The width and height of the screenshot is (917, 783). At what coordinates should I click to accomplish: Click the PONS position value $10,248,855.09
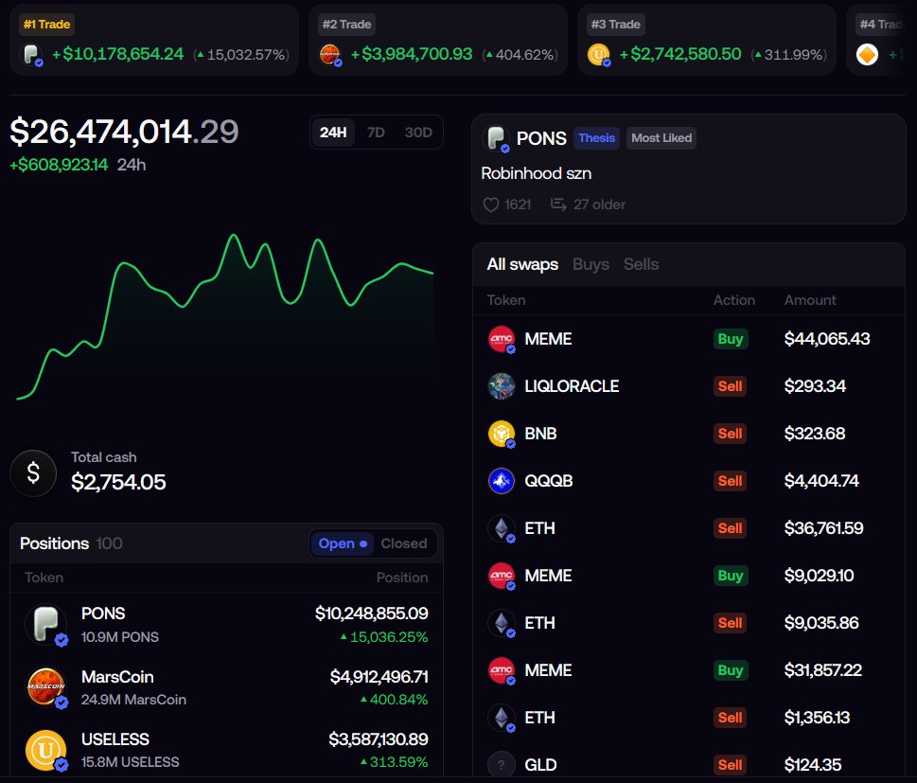click(371, 614)
